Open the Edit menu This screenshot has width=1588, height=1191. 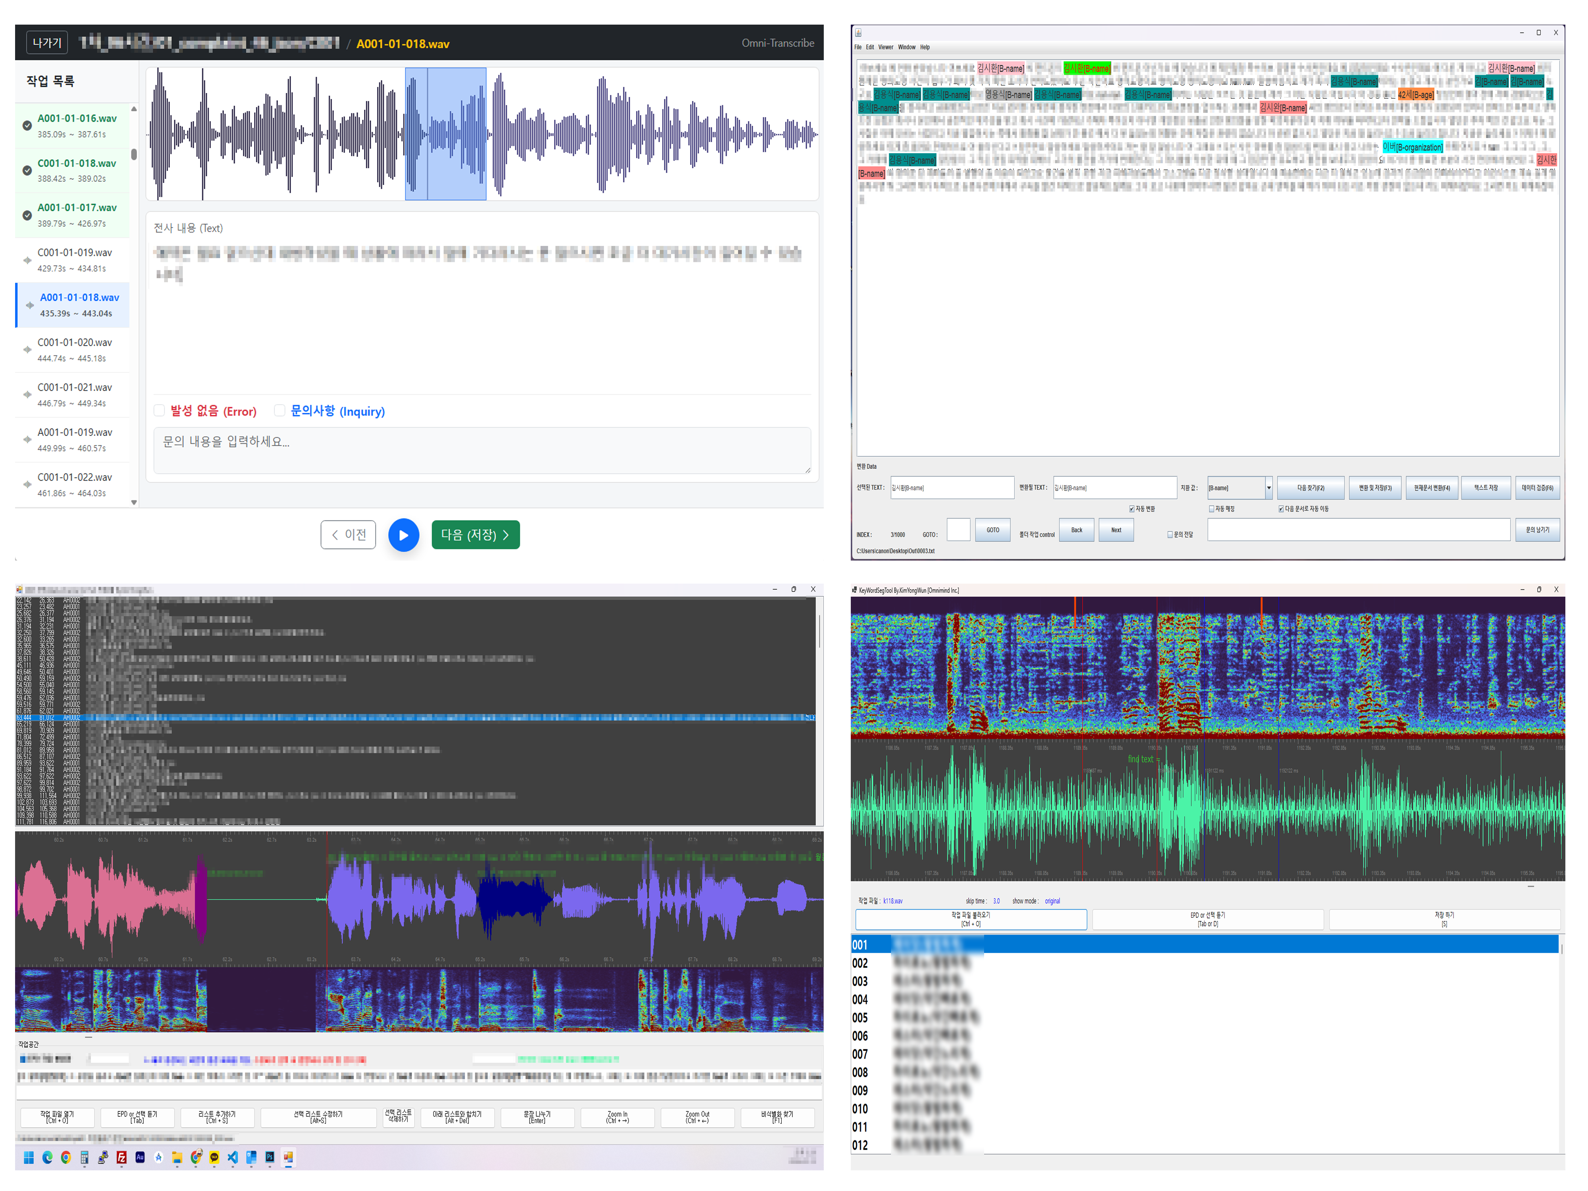coord(869,47)
